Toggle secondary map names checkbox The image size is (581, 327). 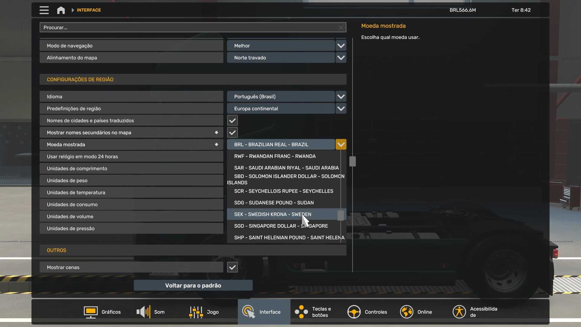click(x=232, y=133)
